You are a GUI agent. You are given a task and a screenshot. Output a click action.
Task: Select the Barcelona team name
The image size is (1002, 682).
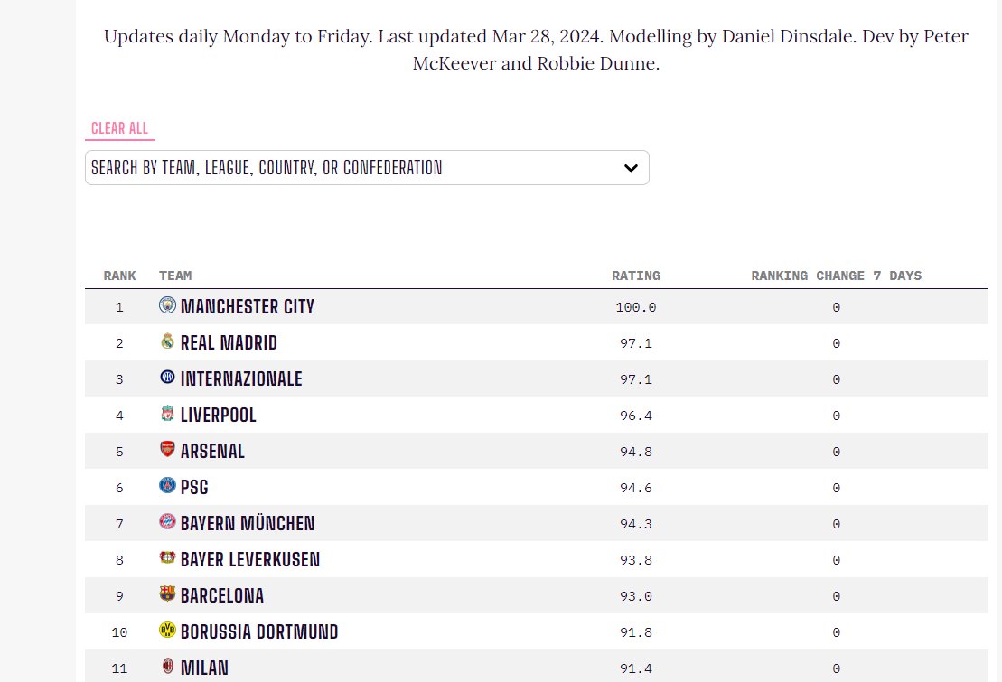coord(221,595)
